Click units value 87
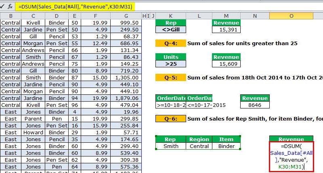 tap(75, 77)
